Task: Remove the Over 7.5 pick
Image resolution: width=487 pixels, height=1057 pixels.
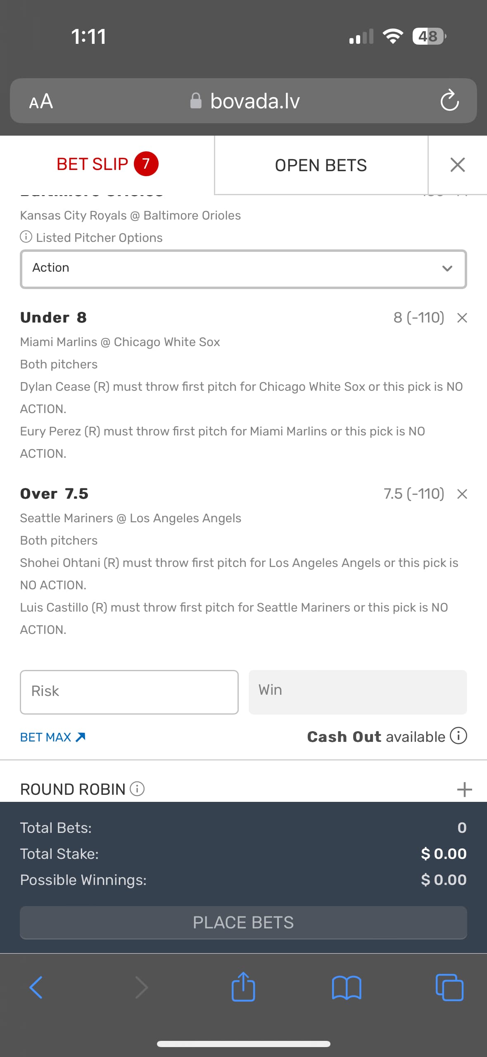Action: point(462,494)
